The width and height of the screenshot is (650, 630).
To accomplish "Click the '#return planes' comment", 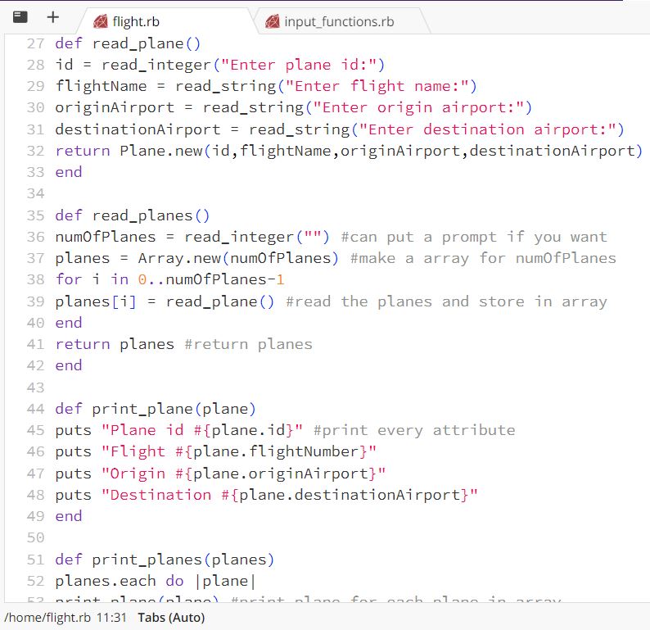I will 248,345.
